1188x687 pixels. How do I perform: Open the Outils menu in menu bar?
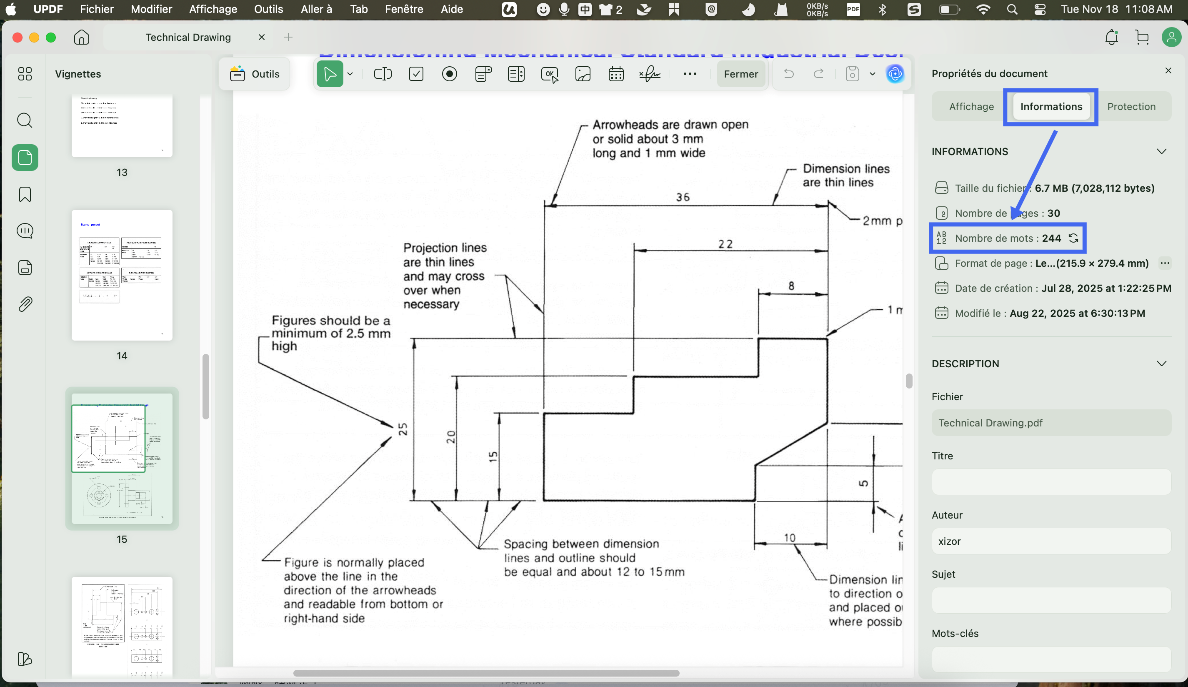point(268,9)
